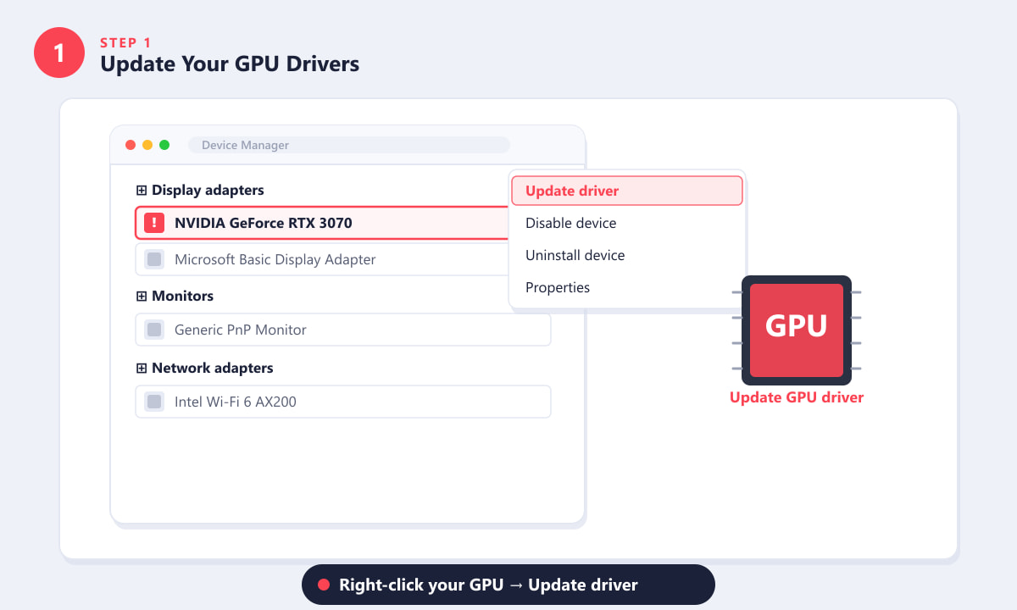Select the Generic PnP Monitor row
This screenshot has width=1017, height=610.
pyautogui.click(x=343, y=330)
